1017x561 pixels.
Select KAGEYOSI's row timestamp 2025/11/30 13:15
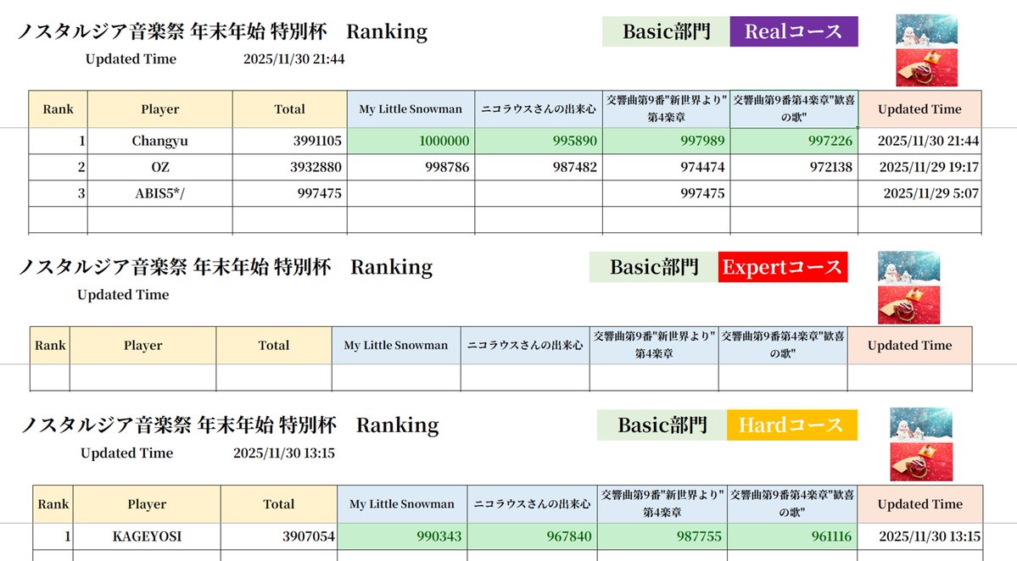(920, 536)
